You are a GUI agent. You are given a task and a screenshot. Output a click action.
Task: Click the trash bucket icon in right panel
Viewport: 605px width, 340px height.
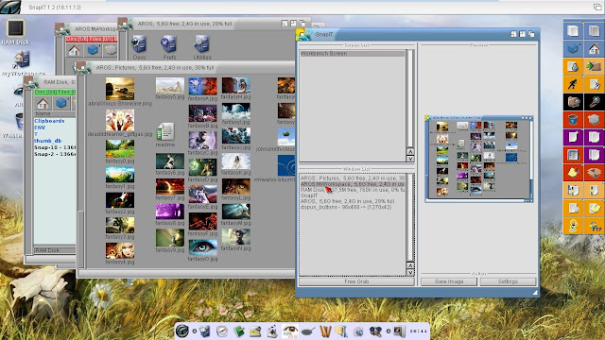[x=573, y=120]
